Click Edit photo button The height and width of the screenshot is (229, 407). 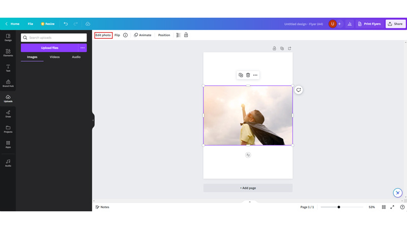(103, 35)
